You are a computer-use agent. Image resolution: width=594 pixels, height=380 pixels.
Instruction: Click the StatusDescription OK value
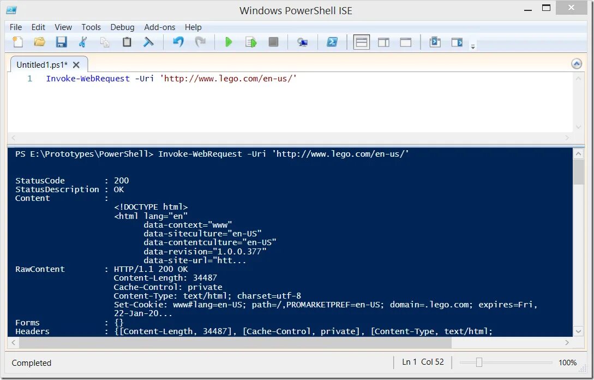118,189
